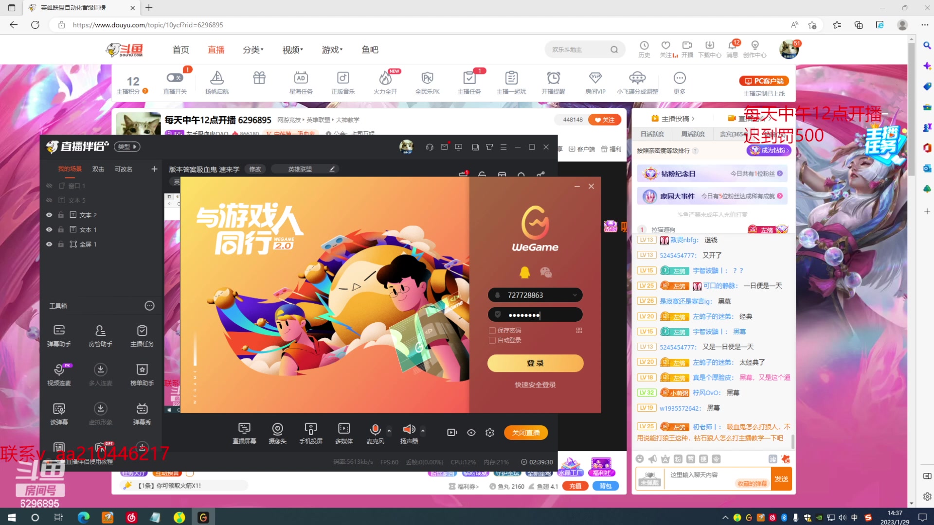Expand 主播投稿 arrow
Image resolution: width=934 pixels, height=525 pixels.
693,119
